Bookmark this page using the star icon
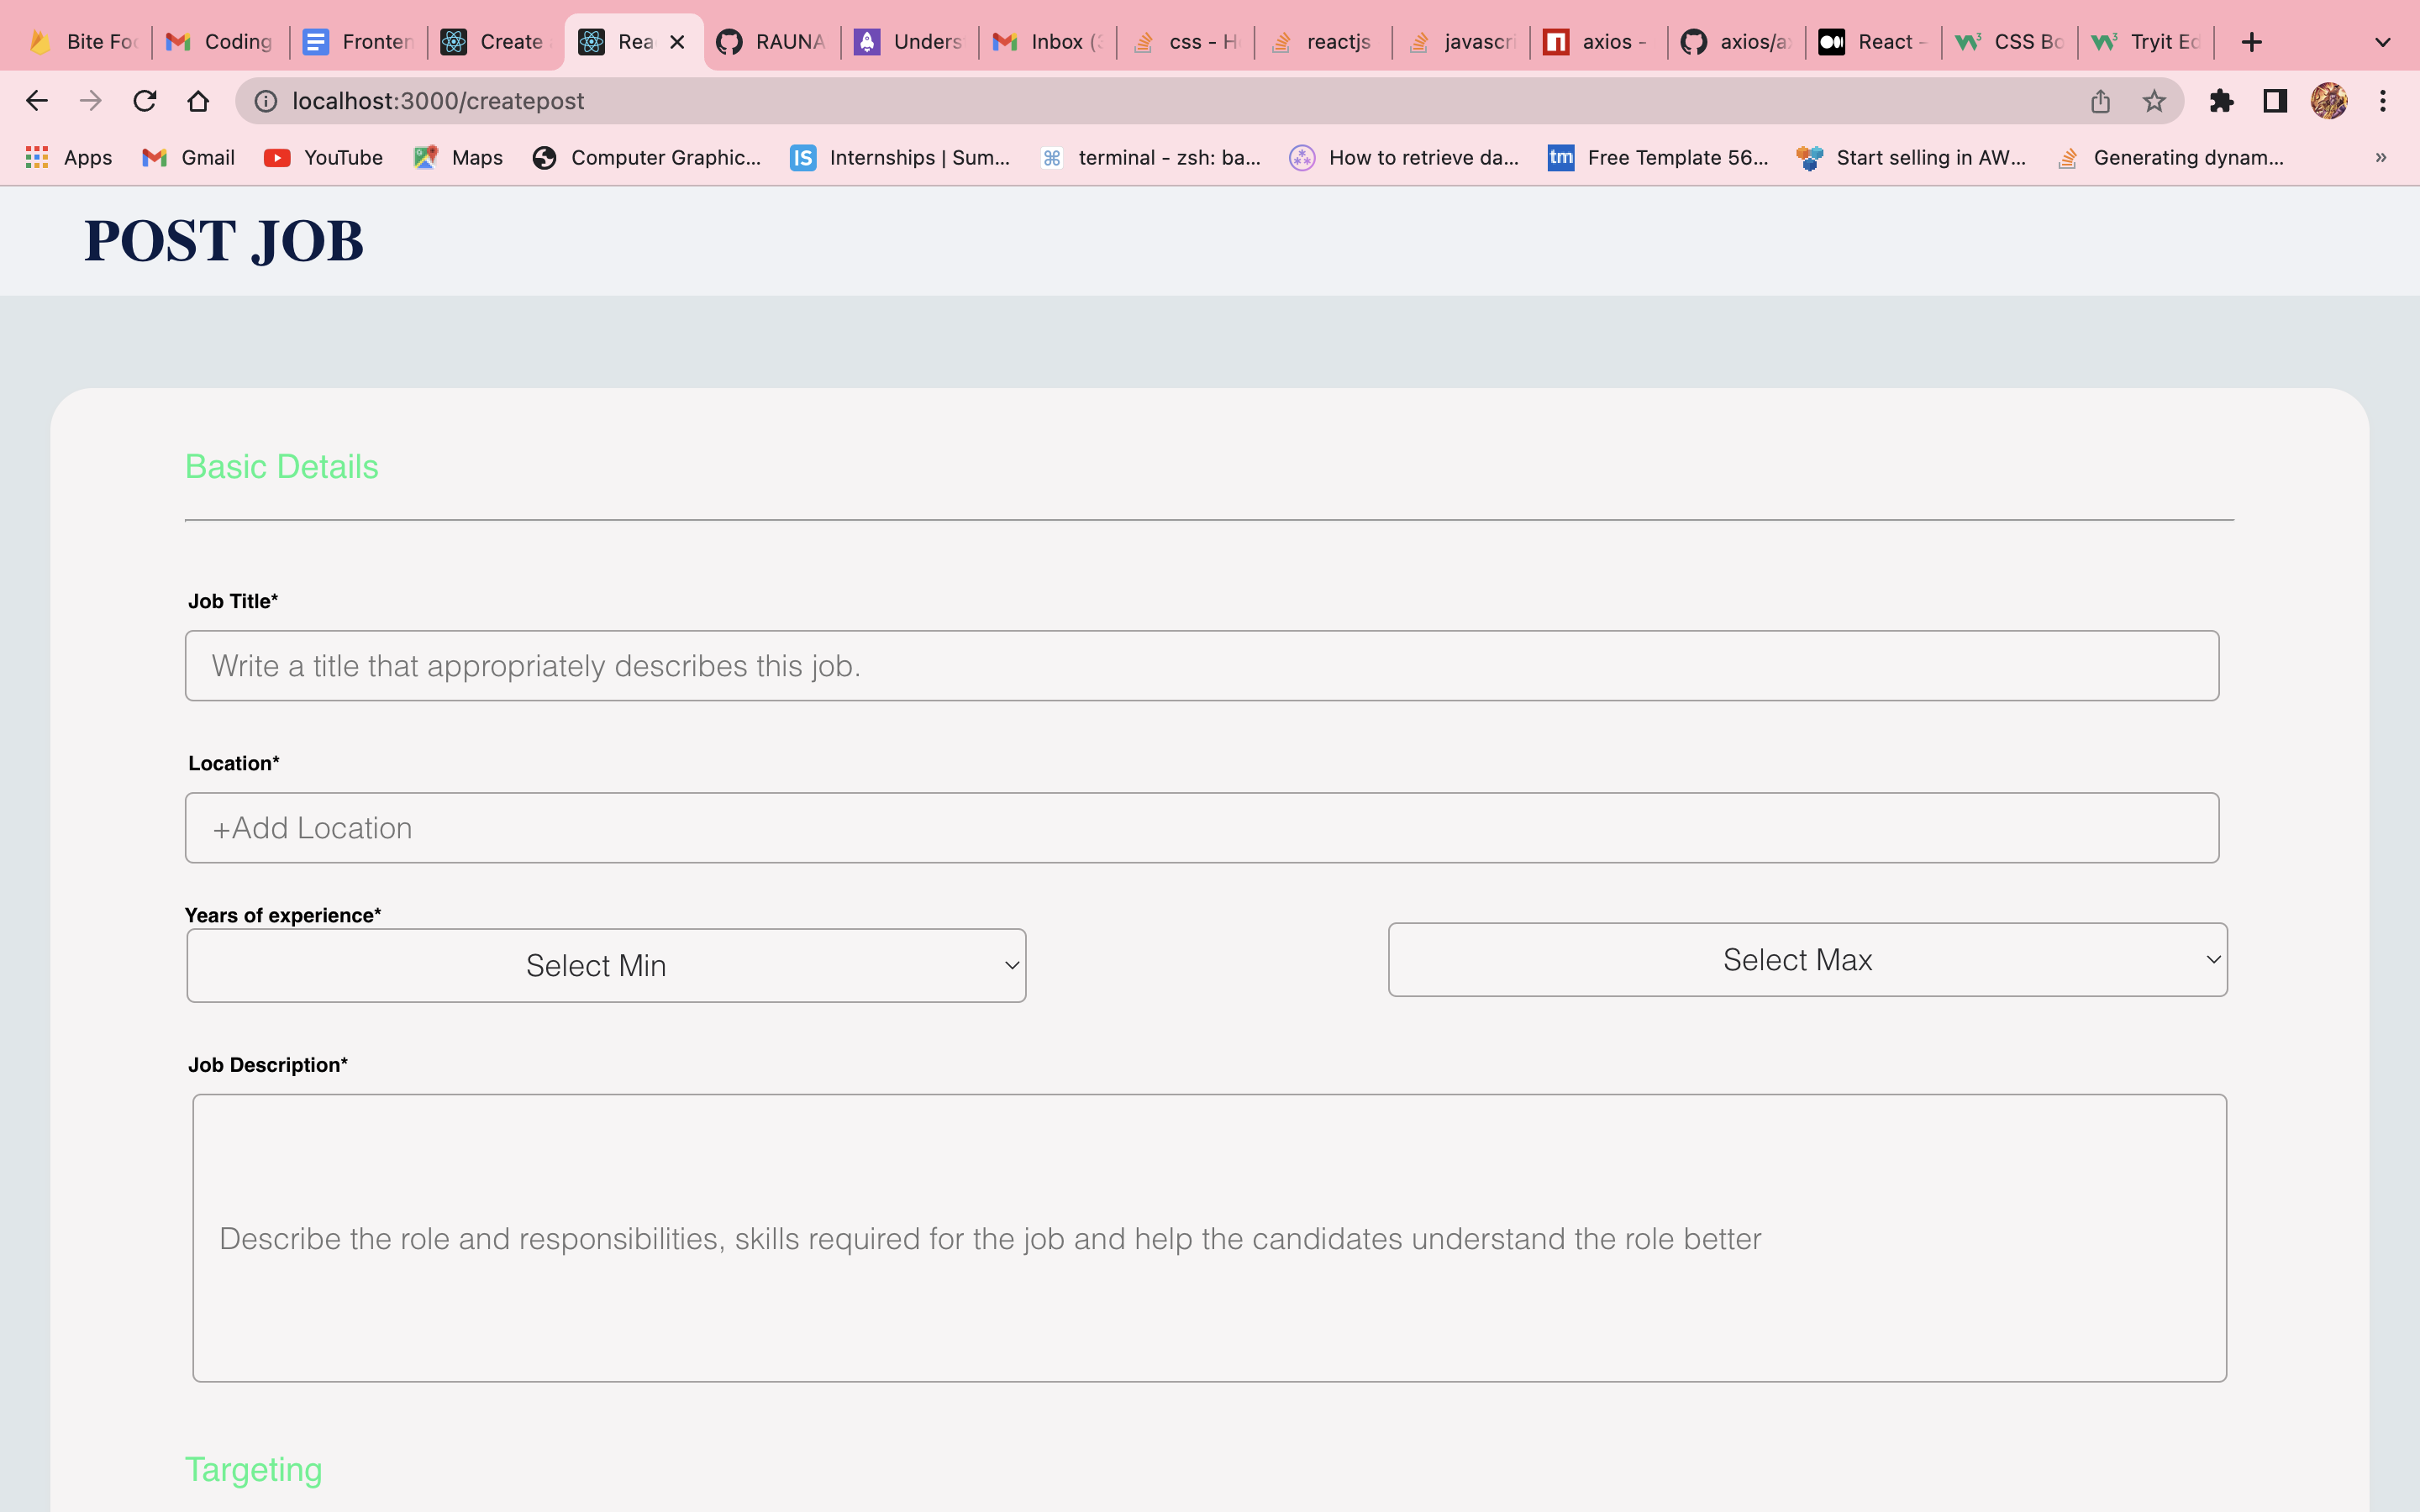Image resolution: width=2420 pixels, height=1512 pixels. click(x=2152, y=100)
